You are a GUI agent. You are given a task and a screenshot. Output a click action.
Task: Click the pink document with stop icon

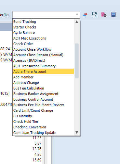[104, 15]
